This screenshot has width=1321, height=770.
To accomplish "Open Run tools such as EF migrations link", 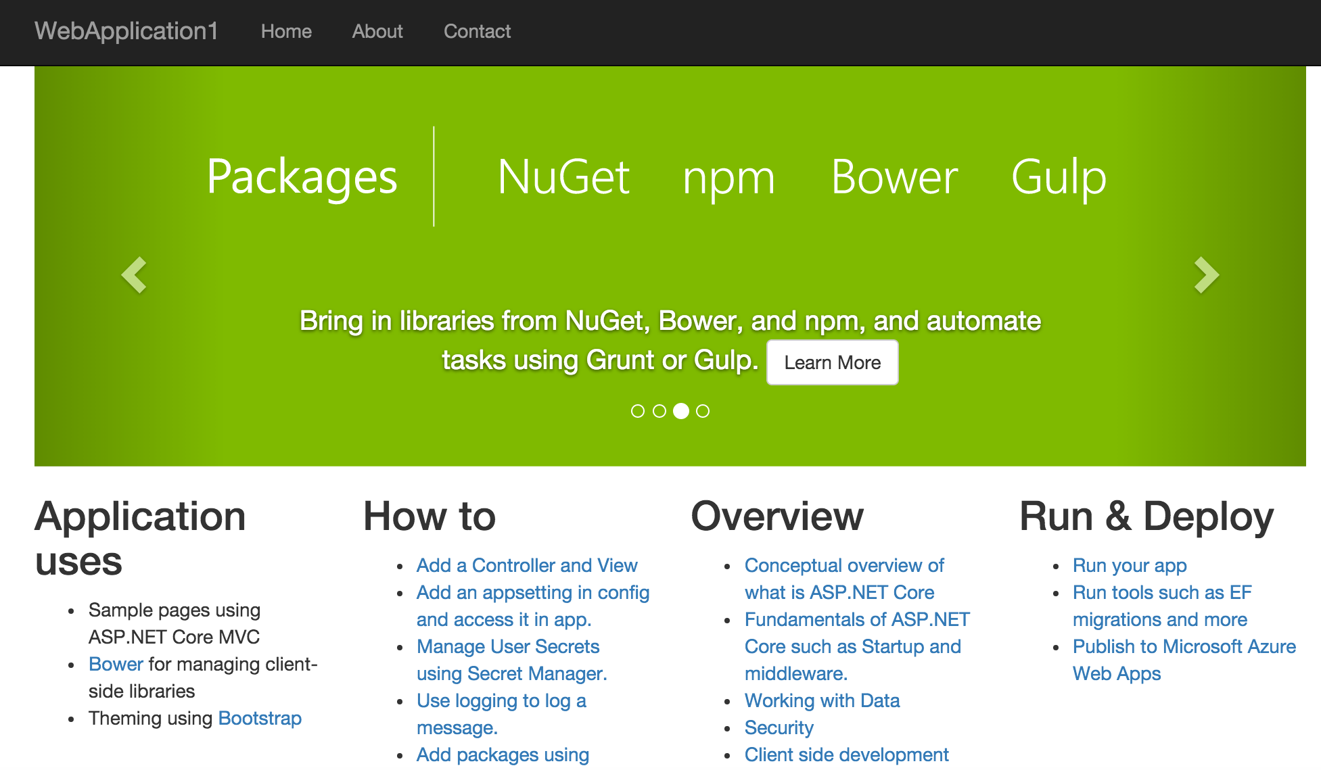I will (1162, 606).
